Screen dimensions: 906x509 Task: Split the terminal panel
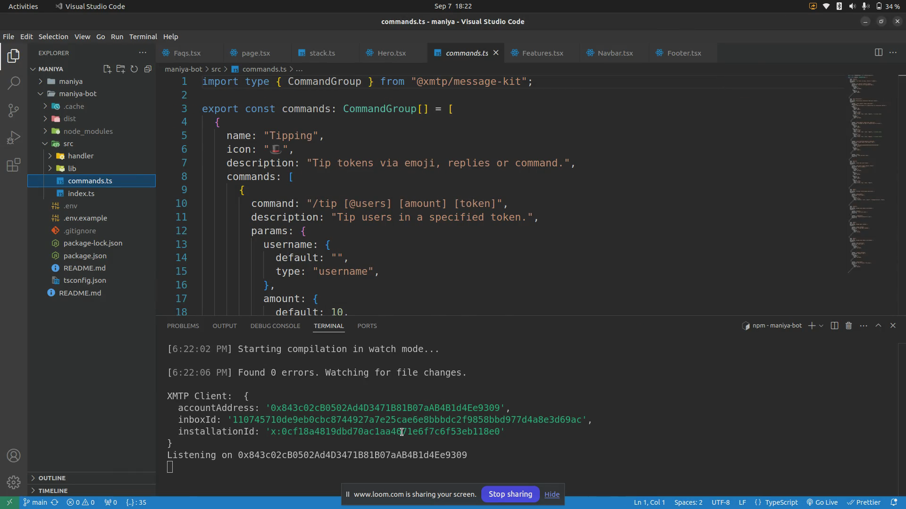[834, 326]
